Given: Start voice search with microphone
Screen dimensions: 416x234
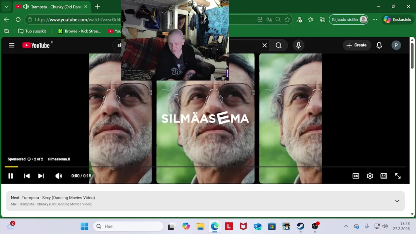Looking at the screenshot, I should (299, 45).
